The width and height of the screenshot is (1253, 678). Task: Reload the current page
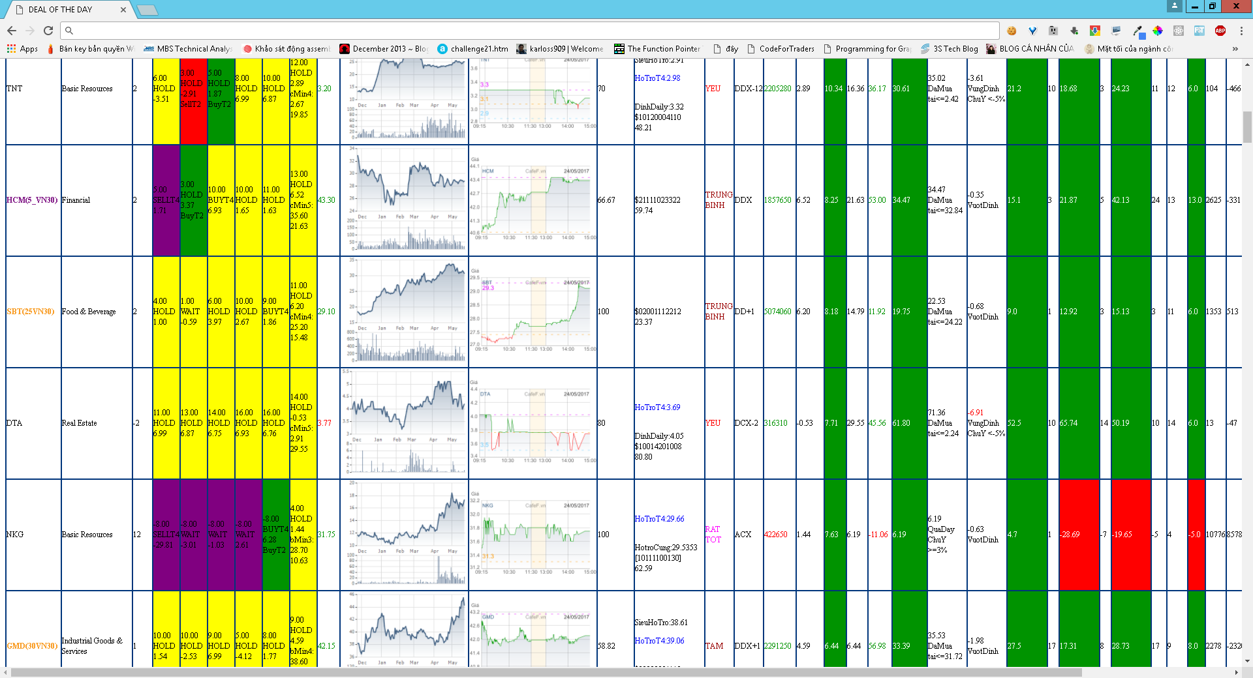click(48, 31)
